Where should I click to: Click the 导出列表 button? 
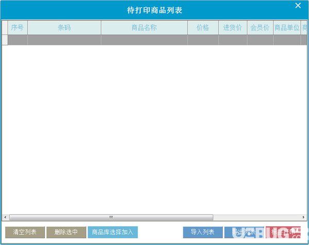pyautogui.click(x=244, y=232)
